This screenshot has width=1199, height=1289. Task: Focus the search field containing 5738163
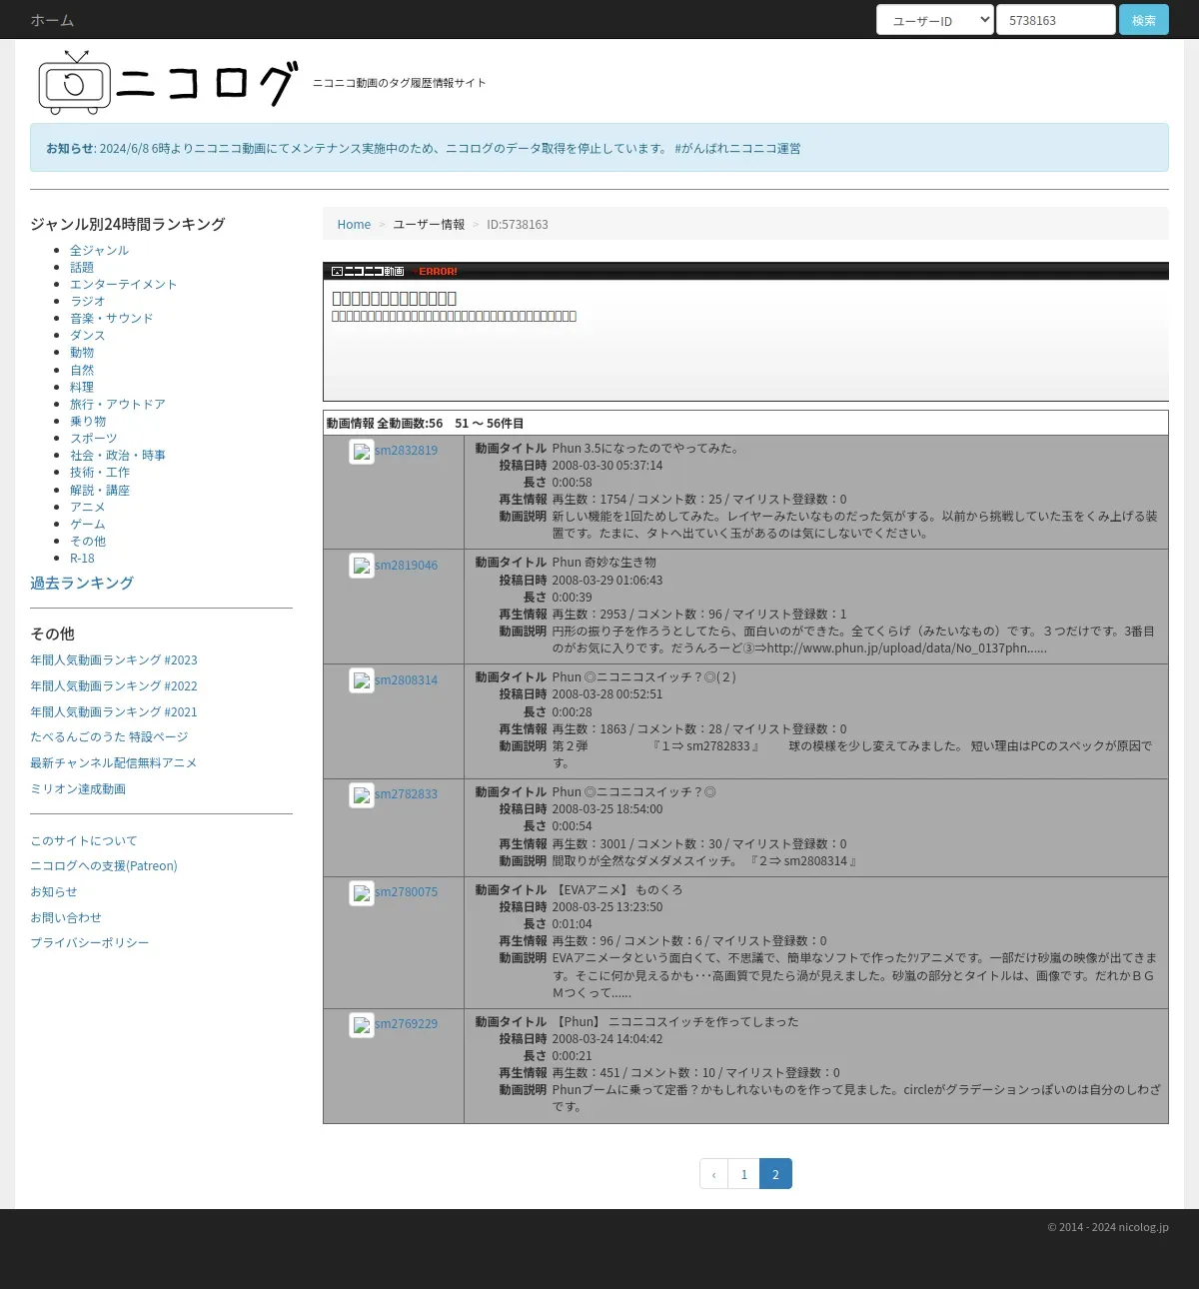(x=1056, y=20)
